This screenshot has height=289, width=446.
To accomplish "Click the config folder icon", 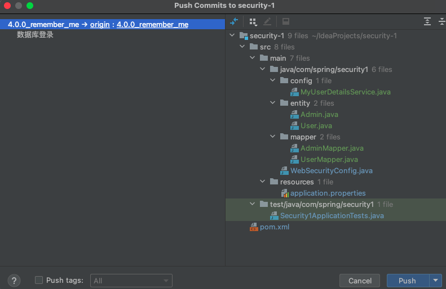I will (284, 80).
